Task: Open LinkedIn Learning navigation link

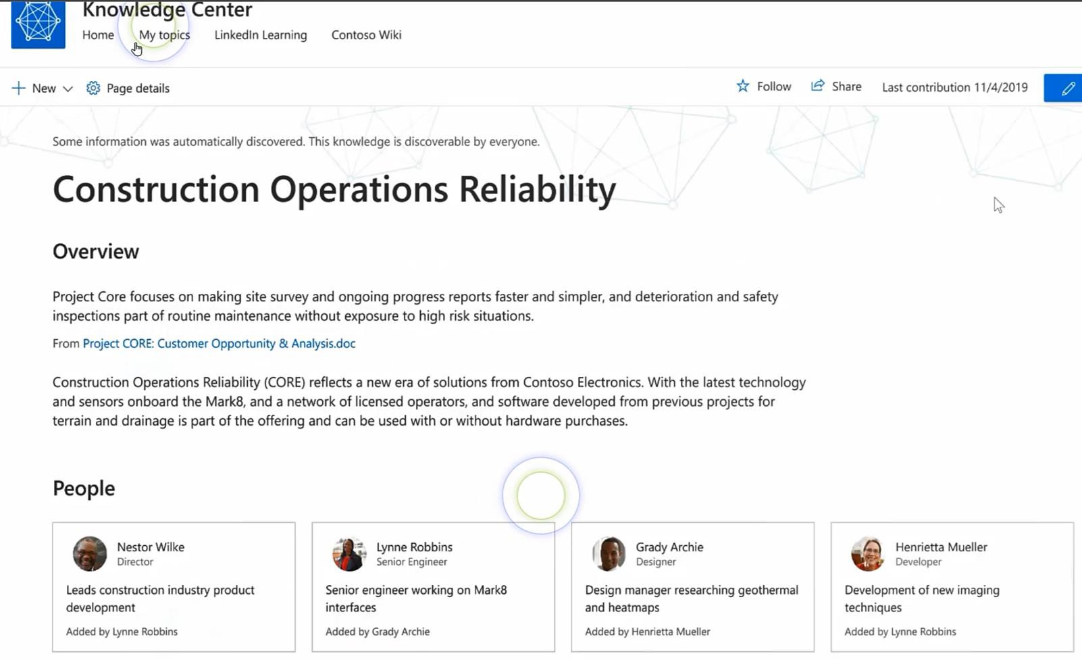Action: (261, 35)
